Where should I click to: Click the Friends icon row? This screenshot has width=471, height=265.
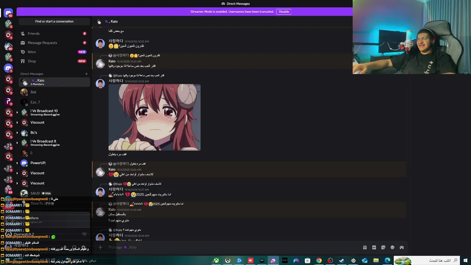pyautogui.click(x=54, y=33)
